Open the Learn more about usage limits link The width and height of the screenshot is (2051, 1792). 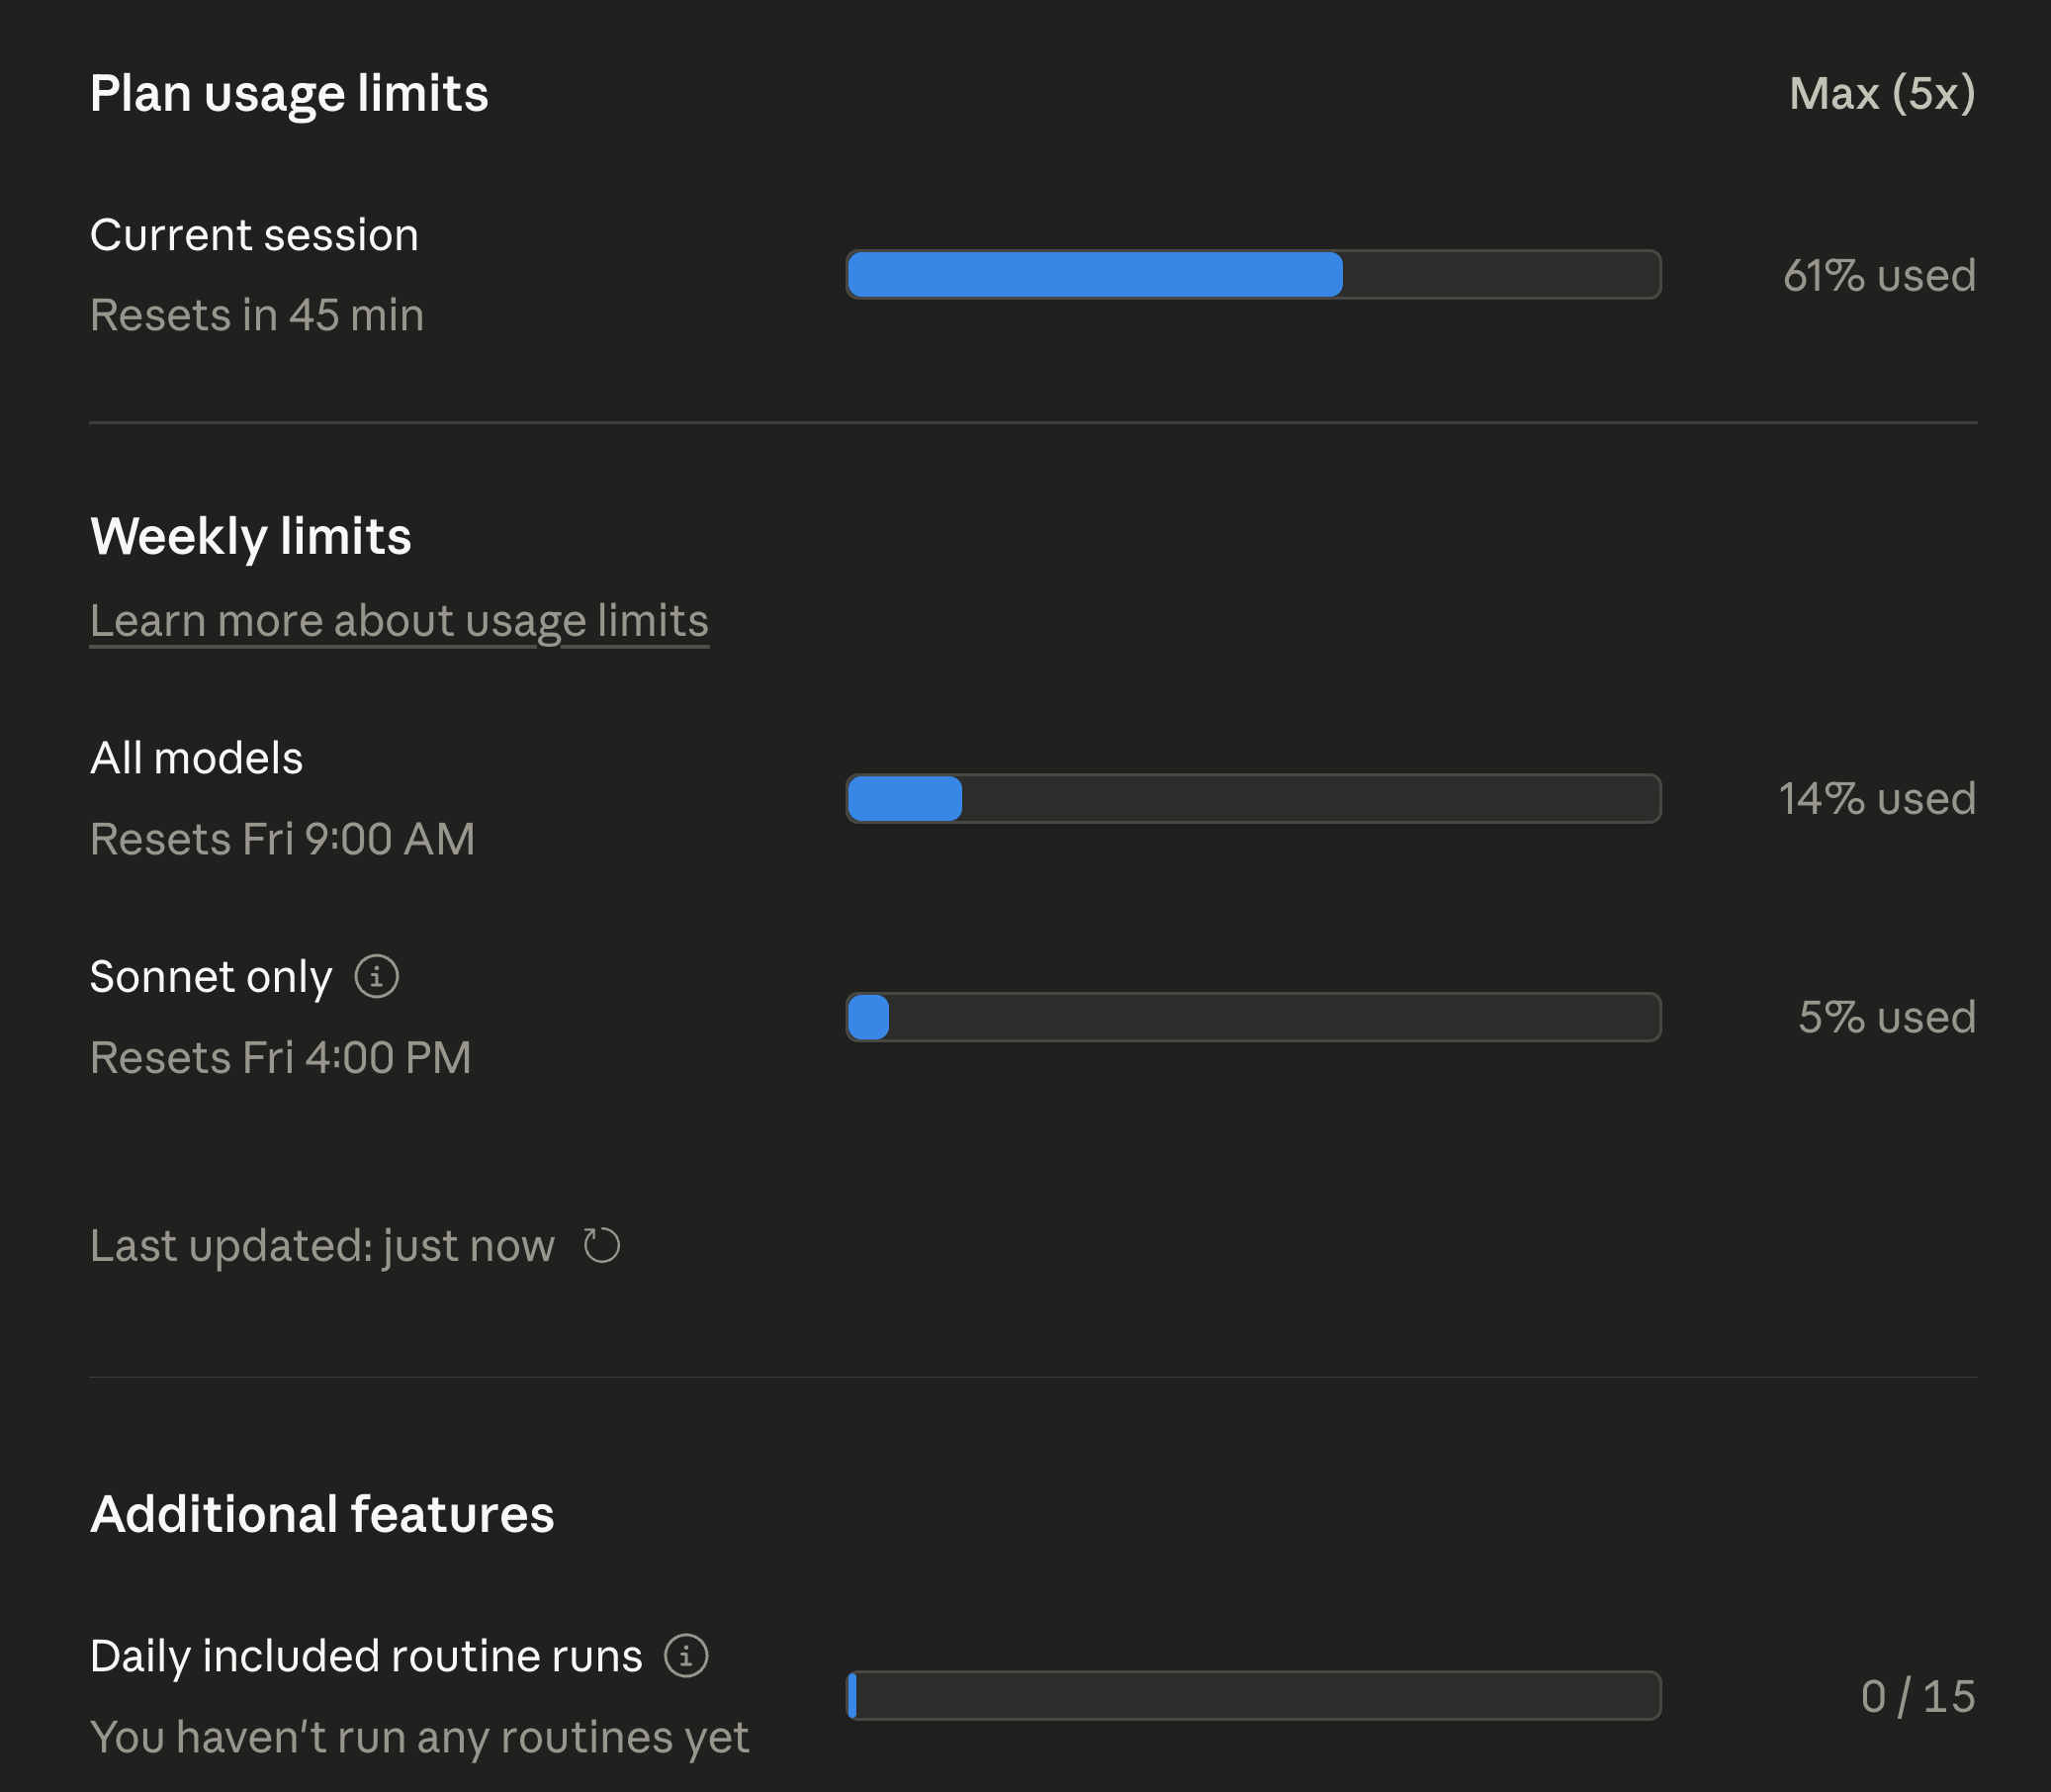(x=399, y=621)
